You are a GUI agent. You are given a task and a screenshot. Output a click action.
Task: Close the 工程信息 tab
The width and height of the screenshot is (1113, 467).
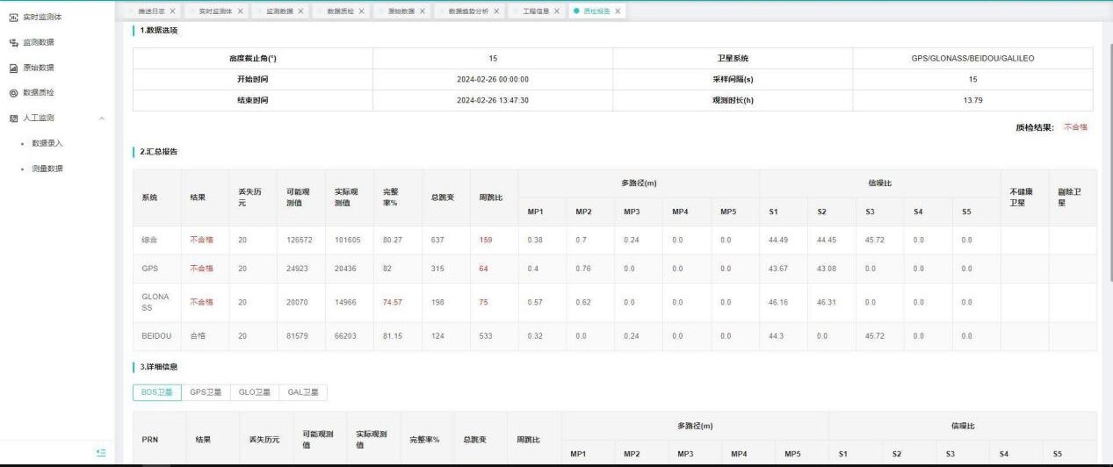click(557, 11)
